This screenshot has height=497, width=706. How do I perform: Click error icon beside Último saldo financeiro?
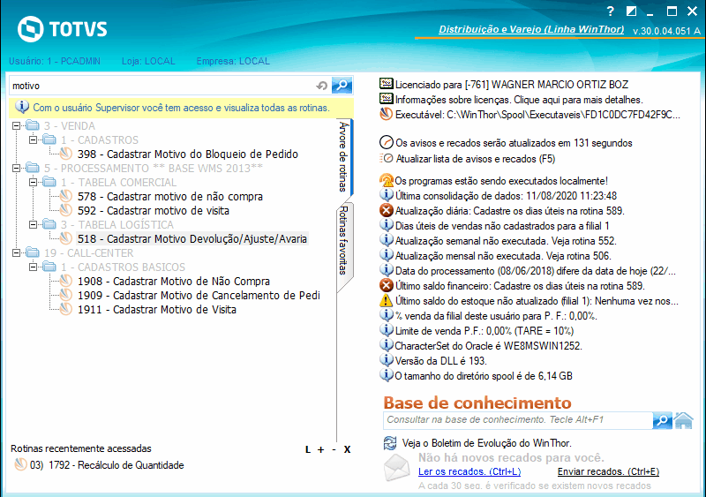pos(387,286)
